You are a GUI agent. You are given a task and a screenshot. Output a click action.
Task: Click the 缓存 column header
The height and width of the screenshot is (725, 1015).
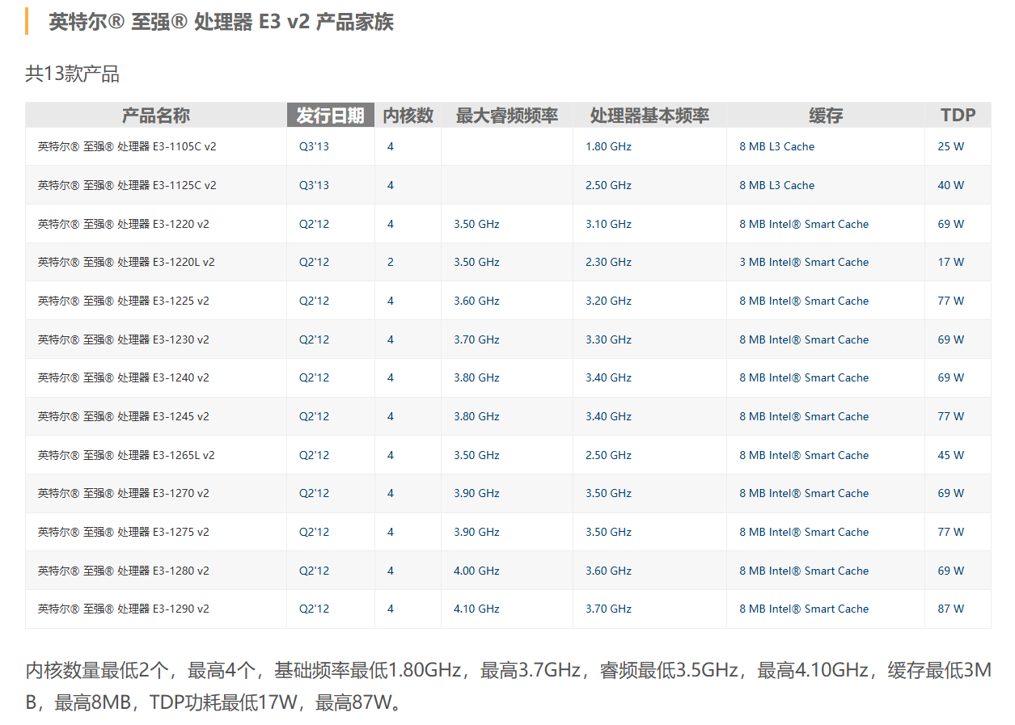(x=825, y=116)
